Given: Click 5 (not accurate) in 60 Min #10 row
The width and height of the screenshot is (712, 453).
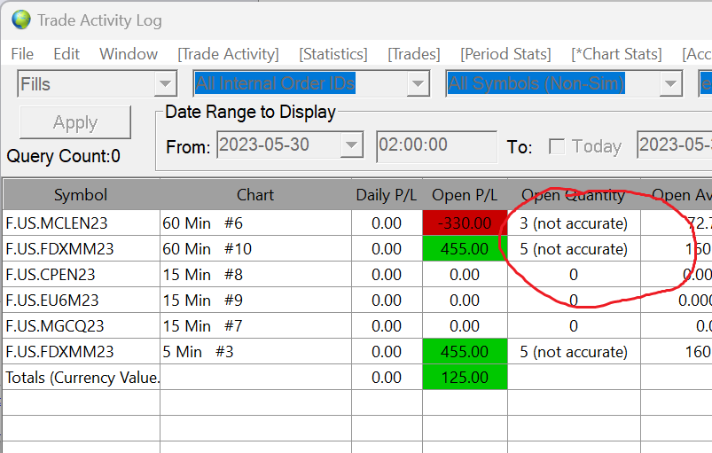Looking at the screenshot, I should point(574,249).
